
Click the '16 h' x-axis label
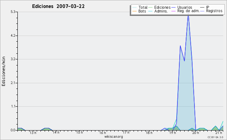point(103,132)
